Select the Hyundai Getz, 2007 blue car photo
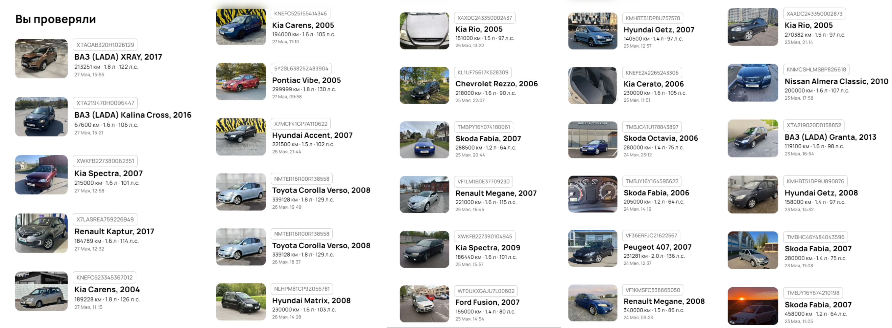892x328 pixels. pyautogui.click(x=592, y=31)
